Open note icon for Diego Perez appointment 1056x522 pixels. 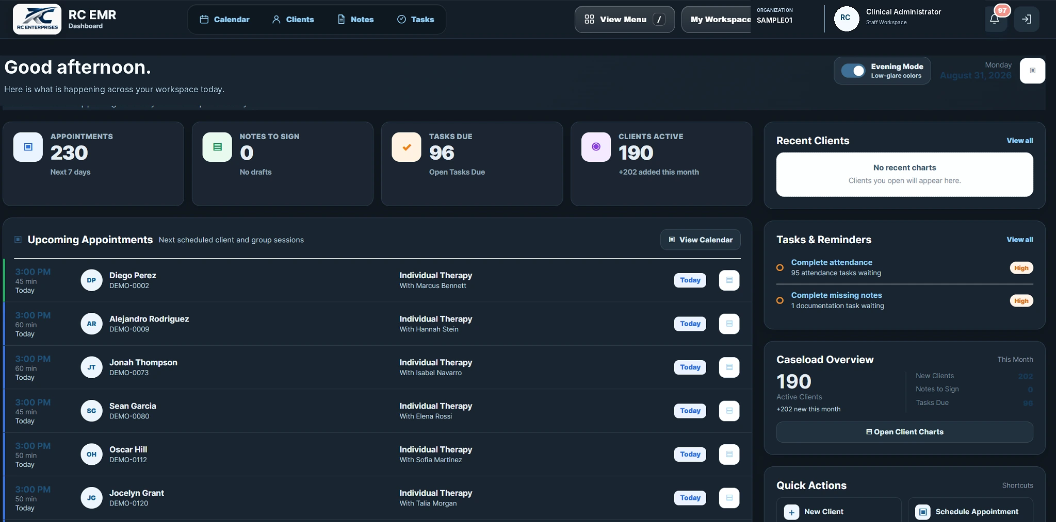(x=729, y=280)
